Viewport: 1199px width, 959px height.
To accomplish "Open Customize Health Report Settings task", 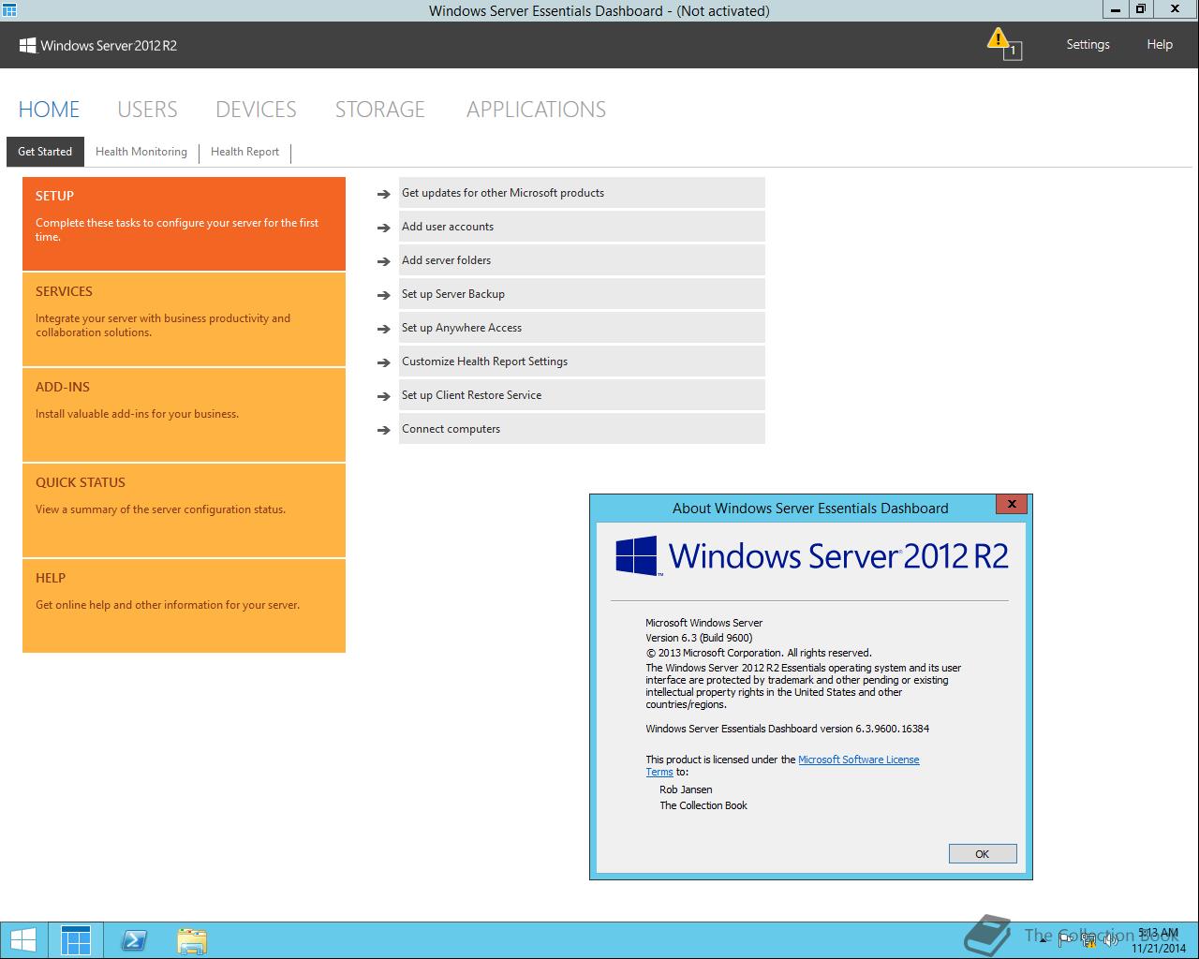I will click(582, 361).
